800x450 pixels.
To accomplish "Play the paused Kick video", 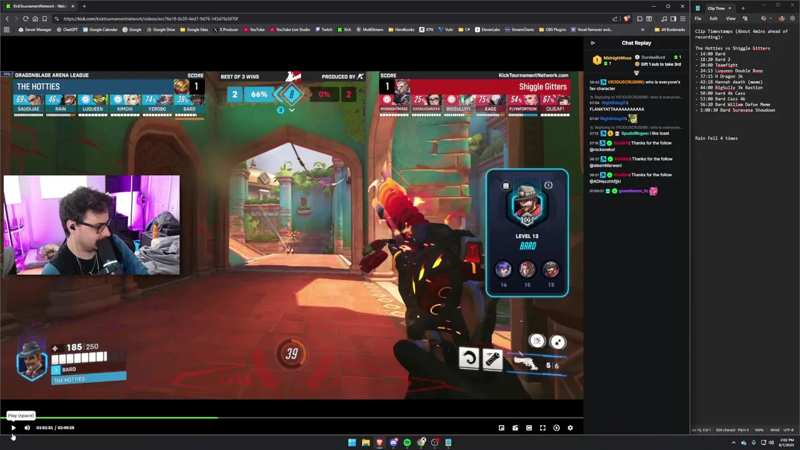I will (x=13, y=428).
